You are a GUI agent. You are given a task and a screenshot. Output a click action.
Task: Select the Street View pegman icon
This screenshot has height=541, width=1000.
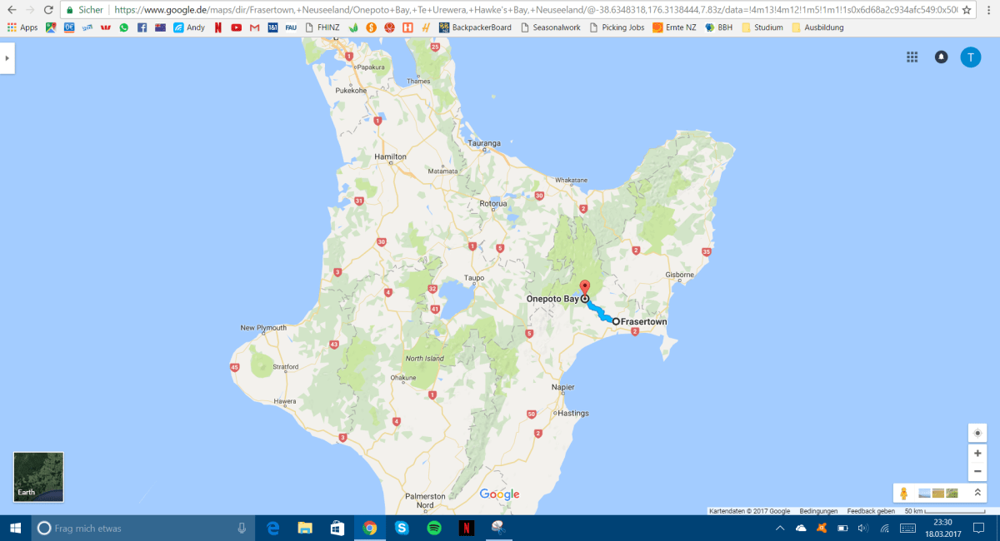coord(904,494)
